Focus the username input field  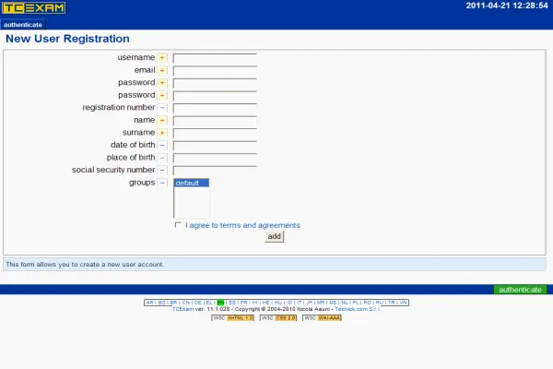pos(214,57)
